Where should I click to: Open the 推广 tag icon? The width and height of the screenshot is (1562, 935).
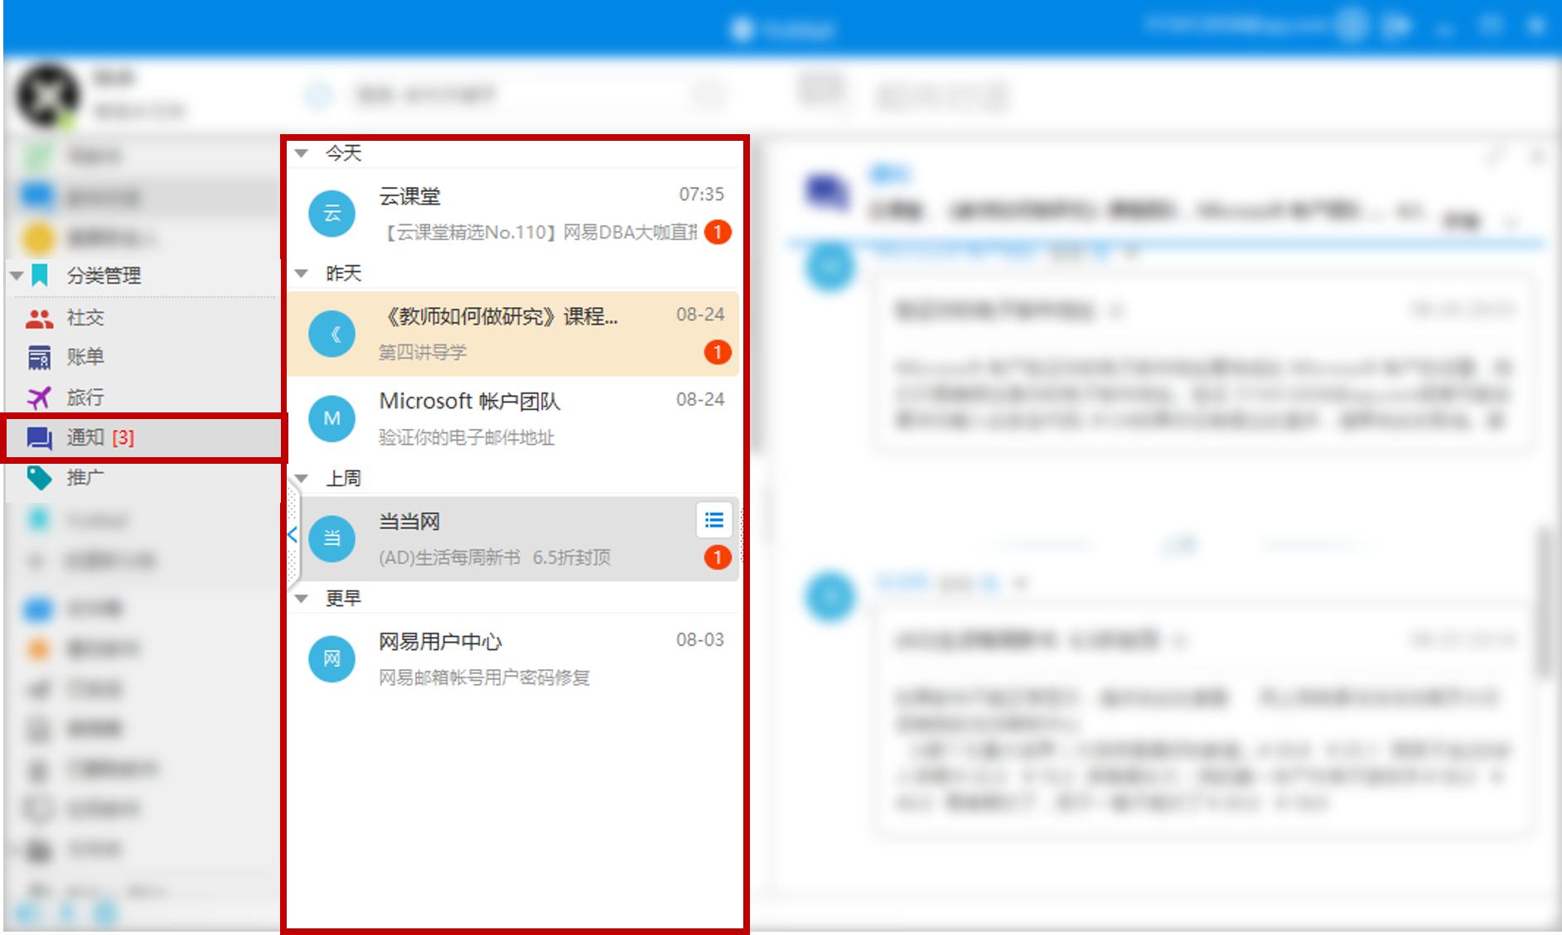click(x=39, y=478)
